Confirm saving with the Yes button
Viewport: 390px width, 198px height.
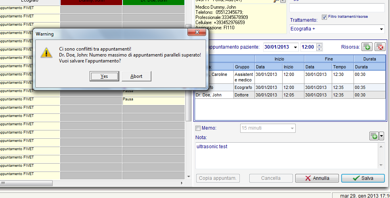pyautogui.click(x=104, y=76)
